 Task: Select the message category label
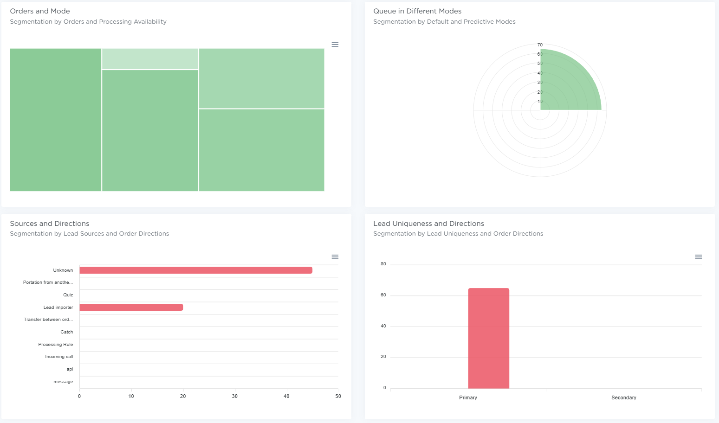[63, 382]
